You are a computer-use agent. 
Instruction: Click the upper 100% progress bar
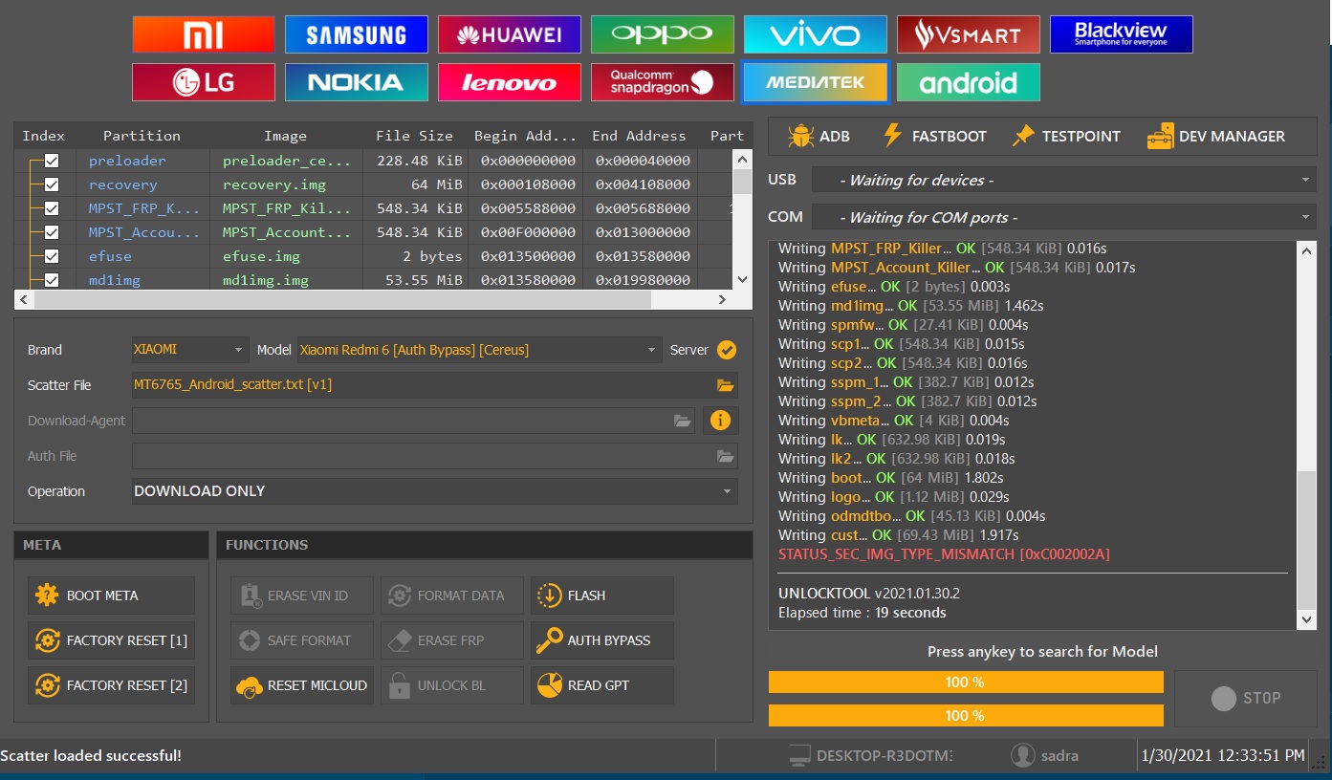pos(966,682)
